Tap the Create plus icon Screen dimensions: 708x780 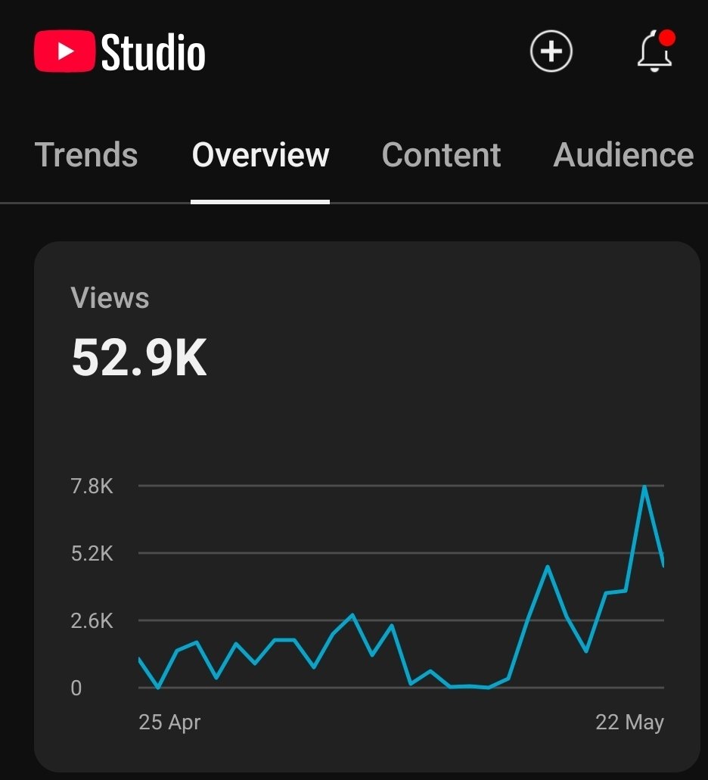coord(551,51)
